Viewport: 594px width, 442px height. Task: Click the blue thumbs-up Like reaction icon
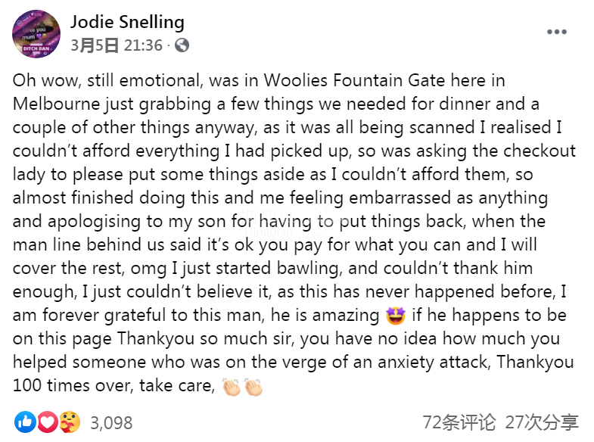click(x=26, y=422)
